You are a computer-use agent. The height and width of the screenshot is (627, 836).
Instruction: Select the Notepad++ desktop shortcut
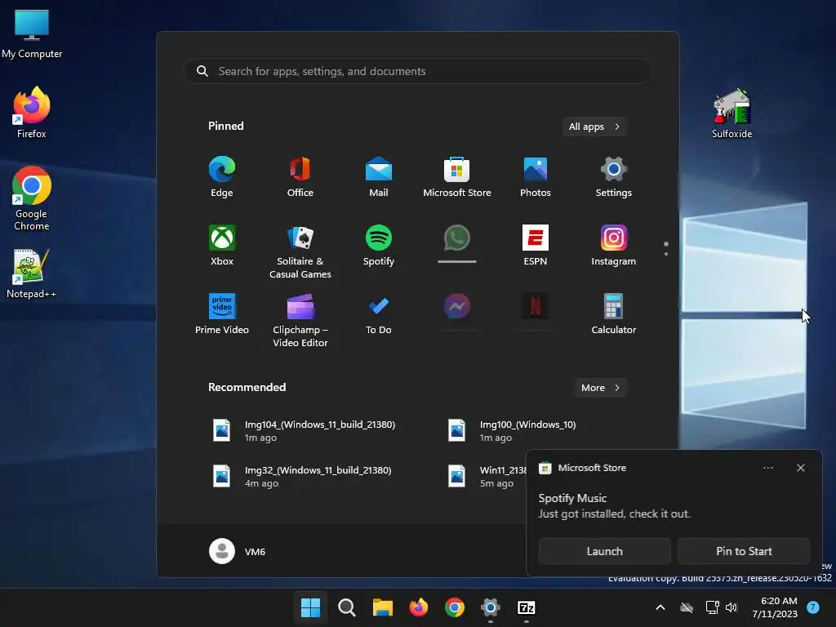click(x=32, y=273)
